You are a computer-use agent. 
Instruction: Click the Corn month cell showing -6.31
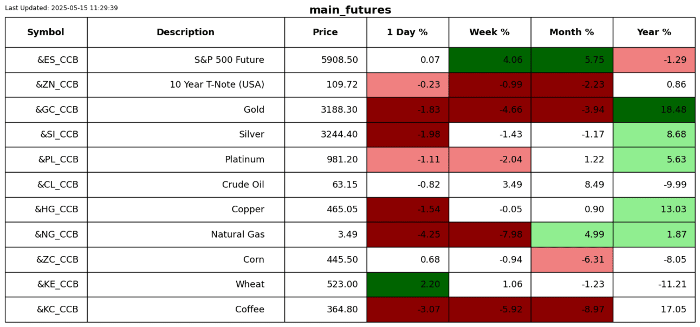tap(572, 260)
